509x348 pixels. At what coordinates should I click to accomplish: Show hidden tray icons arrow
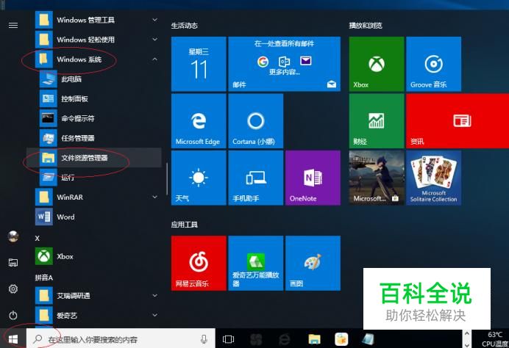coord(467,333)
